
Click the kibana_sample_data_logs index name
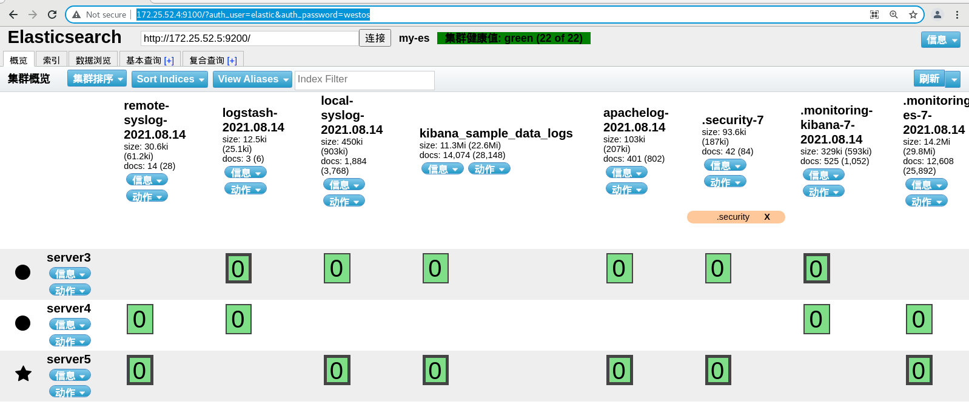pos(496,133)
